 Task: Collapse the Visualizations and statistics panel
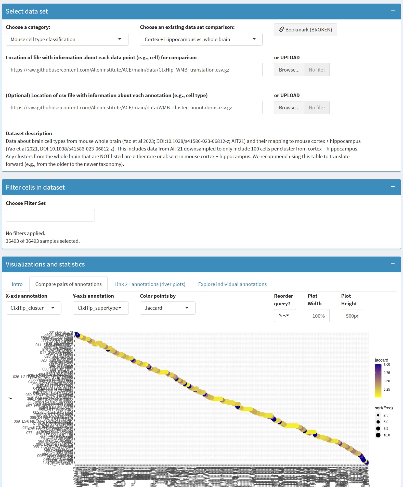pos(393,264)
